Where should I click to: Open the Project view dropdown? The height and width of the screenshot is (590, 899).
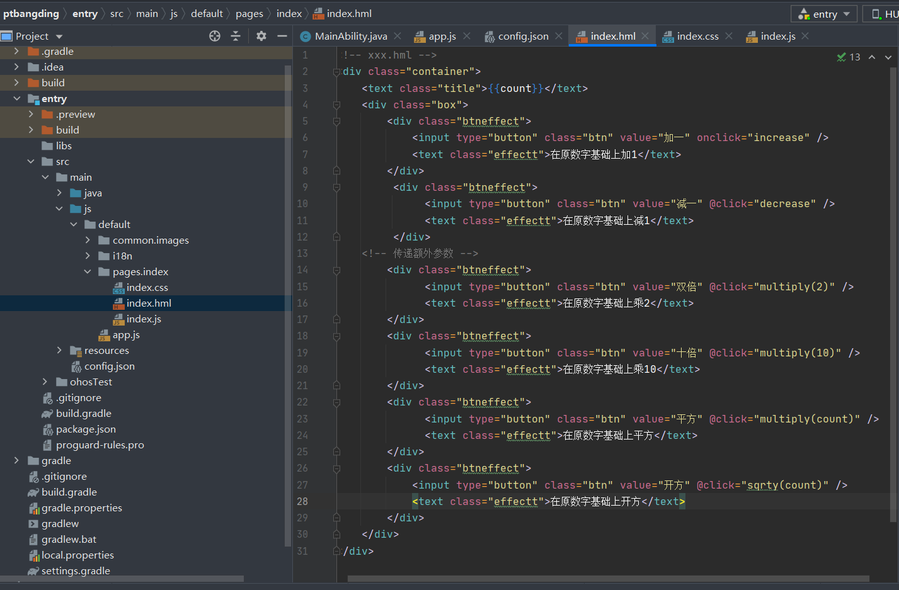59,37
